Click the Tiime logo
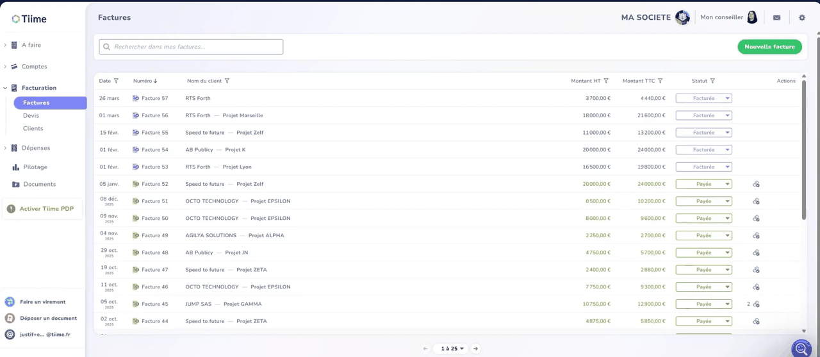Viewport: 820px width, 357px height. [29, 19]
